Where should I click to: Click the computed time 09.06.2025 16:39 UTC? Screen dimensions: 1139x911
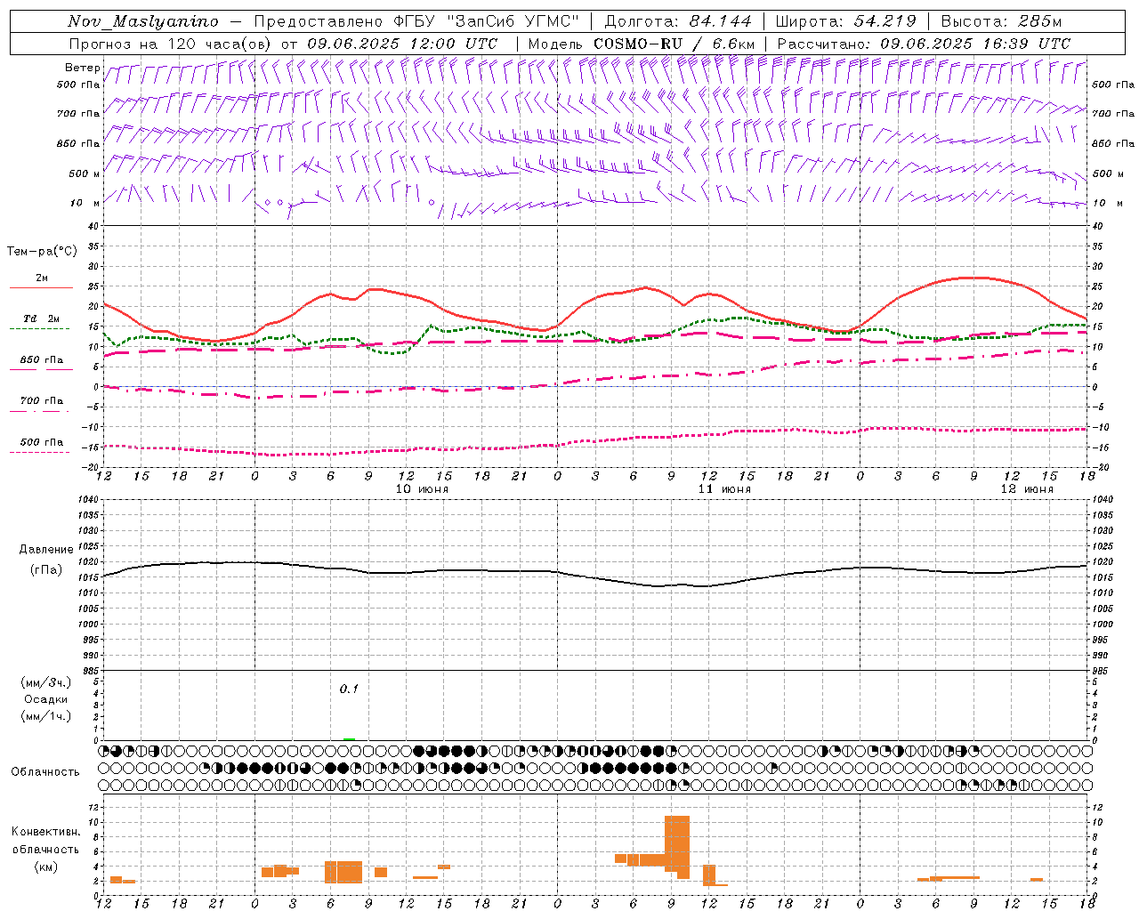pyautogui.click(x=975, y=44)
